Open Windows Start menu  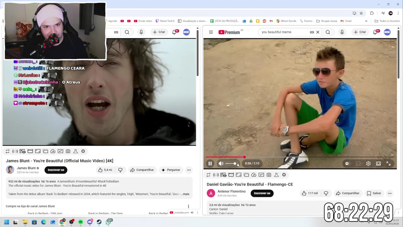pyautogui.click(x=6, y=222)
